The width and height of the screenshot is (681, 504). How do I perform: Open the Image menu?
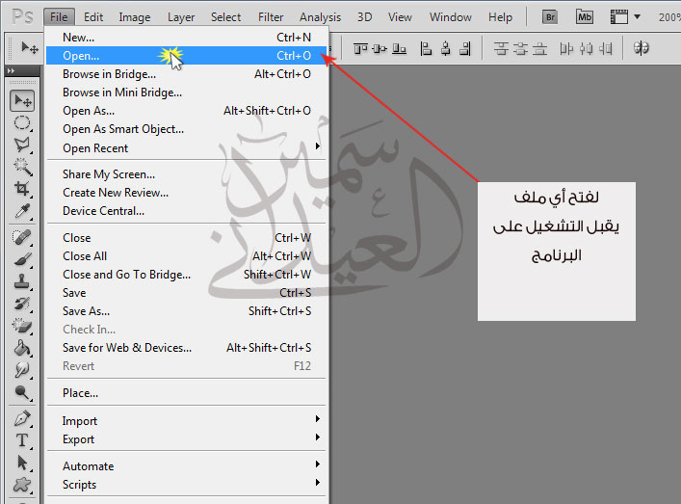point(135,17)
